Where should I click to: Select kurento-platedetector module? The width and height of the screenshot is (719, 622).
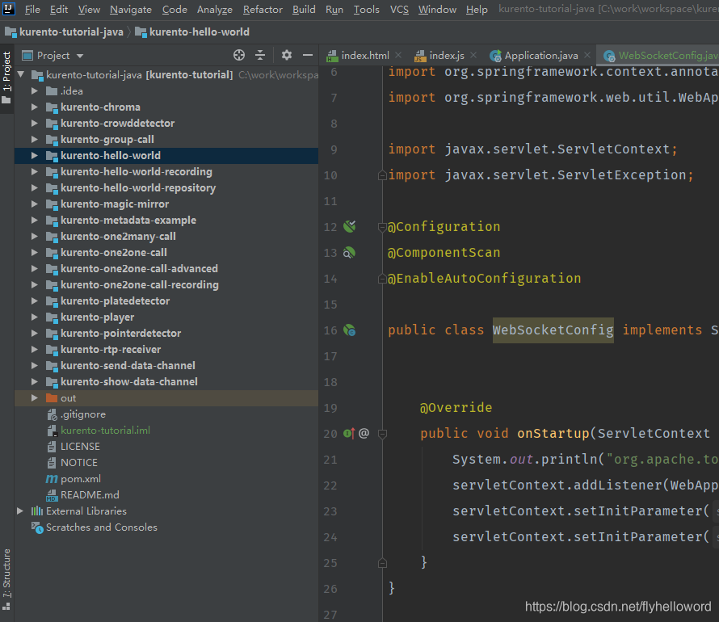115,300
